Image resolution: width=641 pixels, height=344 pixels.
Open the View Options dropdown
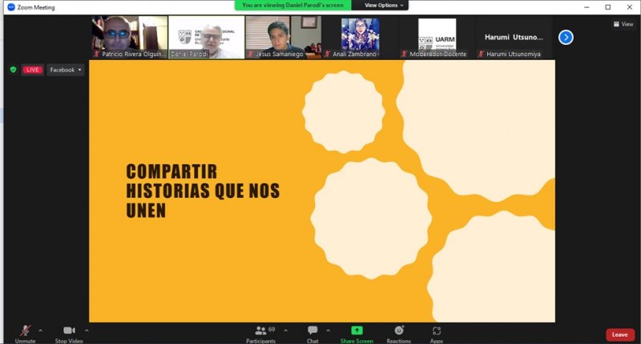(x=381, y=5)
